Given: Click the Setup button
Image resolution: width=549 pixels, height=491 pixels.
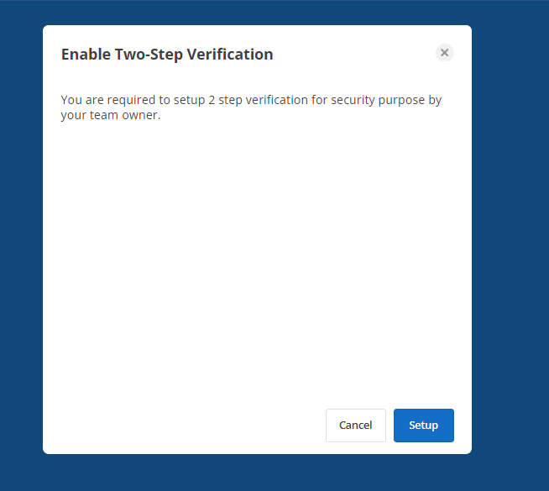Looking at the screenshot, I should 424,426.
